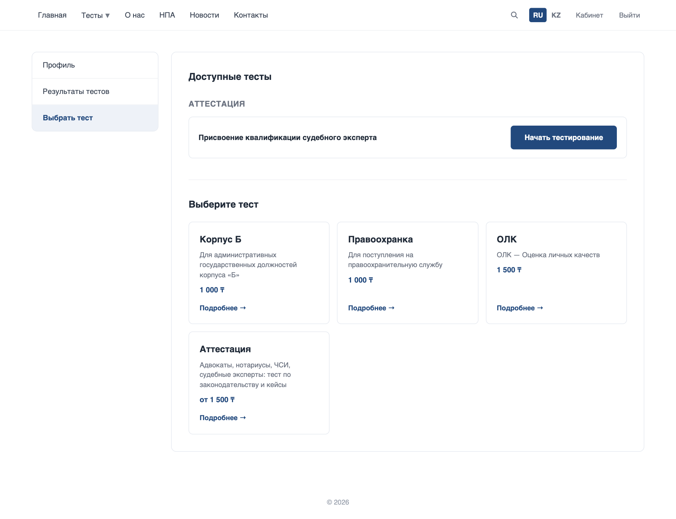Switch language to KZ
Viewport: 676px width, 519px height.
556,15
